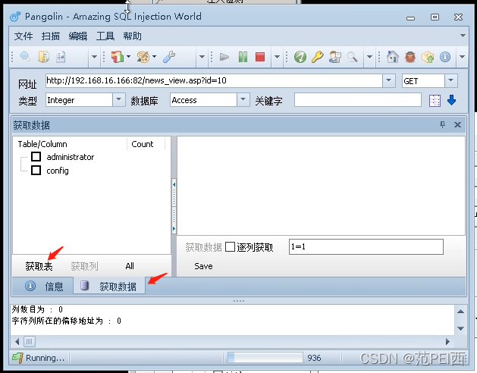Click the blue down arrow icon
This screenshot has height=373, width=477.
(451, 100)
